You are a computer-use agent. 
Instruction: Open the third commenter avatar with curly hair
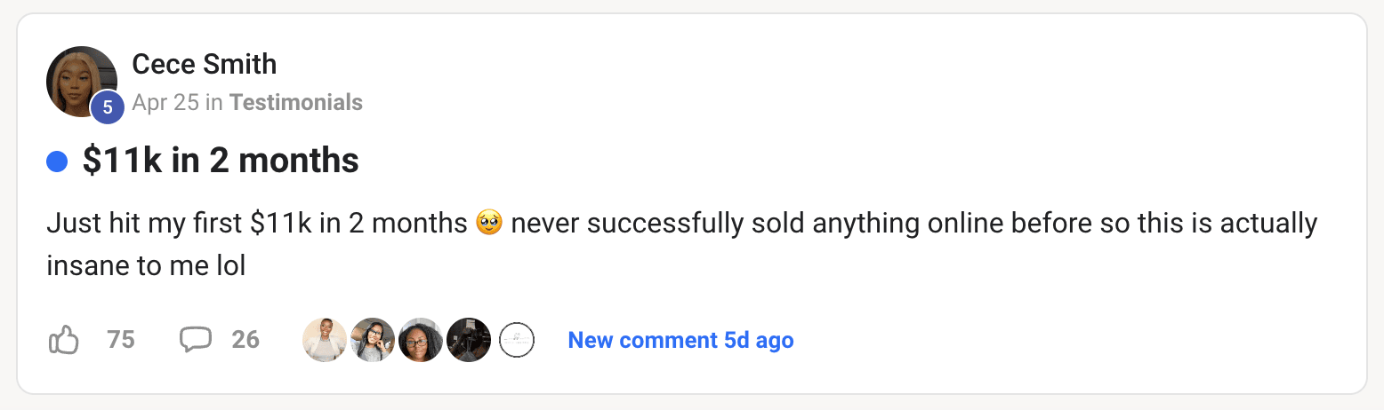421,340
